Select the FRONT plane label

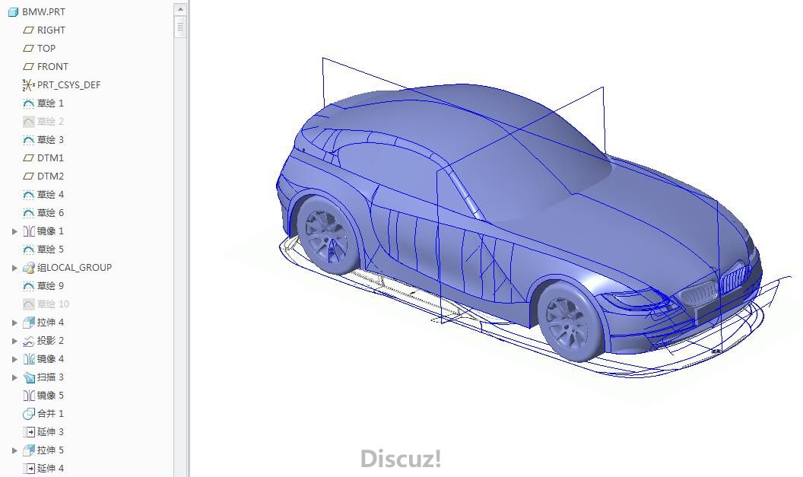point(52,67)
